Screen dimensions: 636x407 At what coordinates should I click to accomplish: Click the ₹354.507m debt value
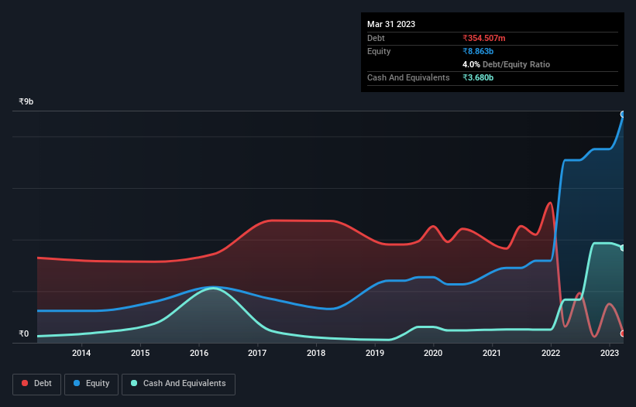point(484,38)
